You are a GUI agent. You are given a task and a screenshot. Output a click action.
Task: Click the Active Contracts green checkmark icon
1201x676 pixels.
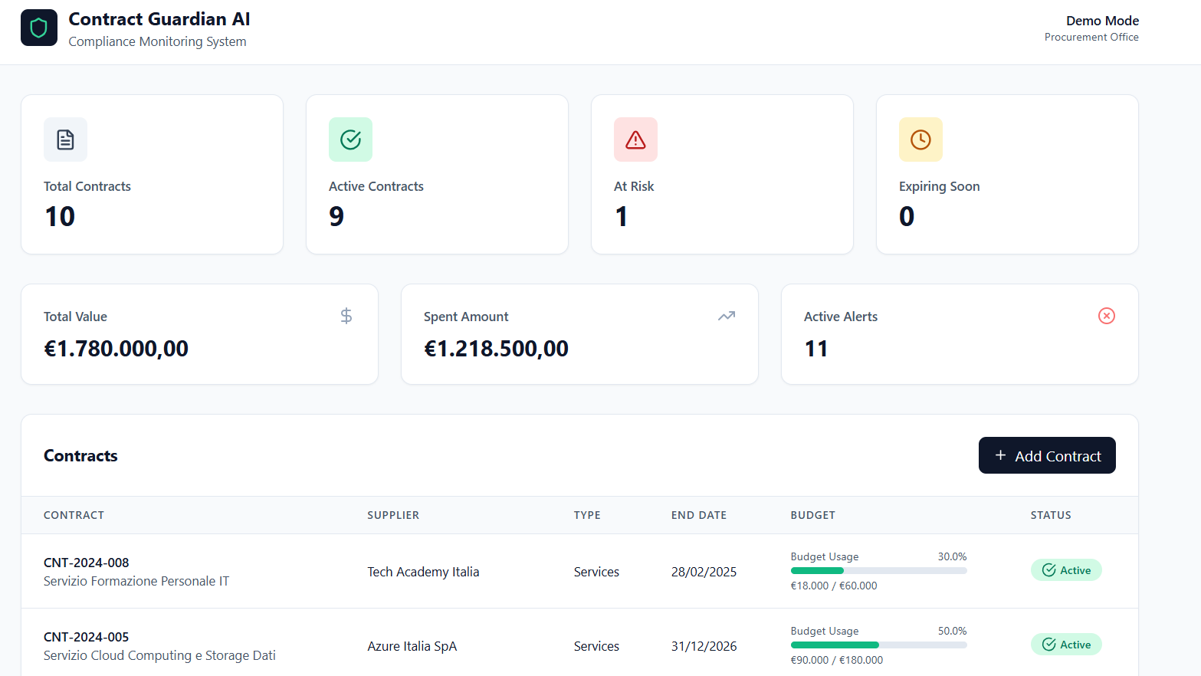click(350, 139)
